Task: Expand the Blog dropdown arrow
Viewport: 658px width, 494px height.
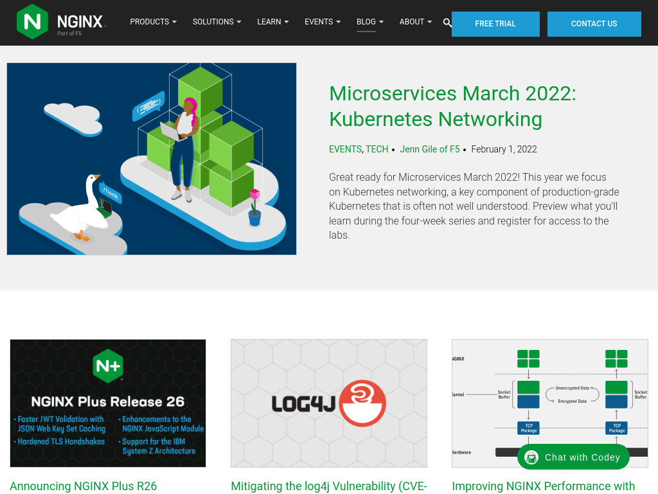Action: click(x=381, y=22)
